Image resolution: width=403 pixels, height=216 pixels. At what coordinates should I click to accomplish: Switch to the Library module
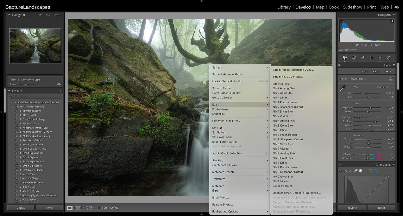click(x=284, y=7)
